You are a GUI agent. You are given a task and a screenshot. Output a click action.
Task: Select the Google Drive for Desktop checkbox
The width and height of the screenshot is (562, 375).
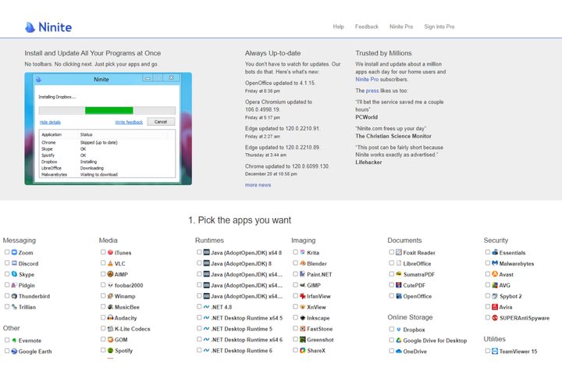click(391, 341)
